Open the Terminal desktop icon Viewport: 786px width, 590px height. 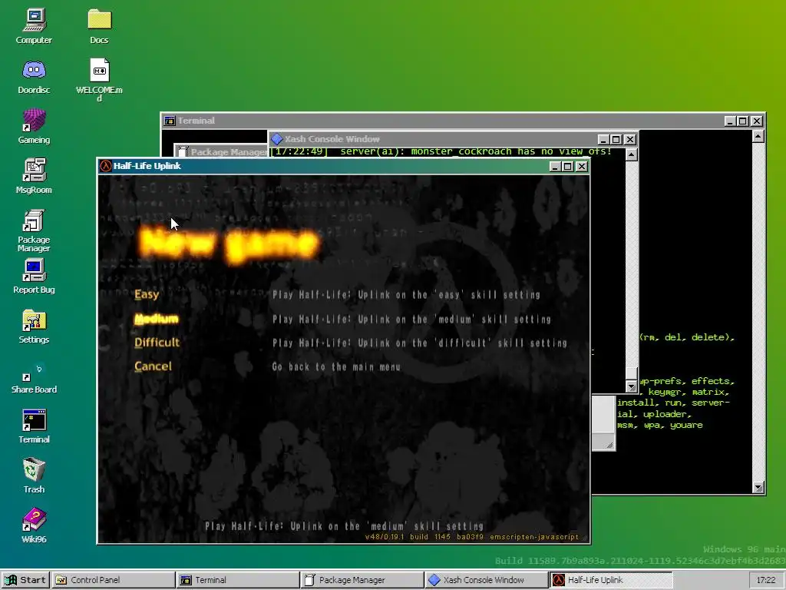34,426
